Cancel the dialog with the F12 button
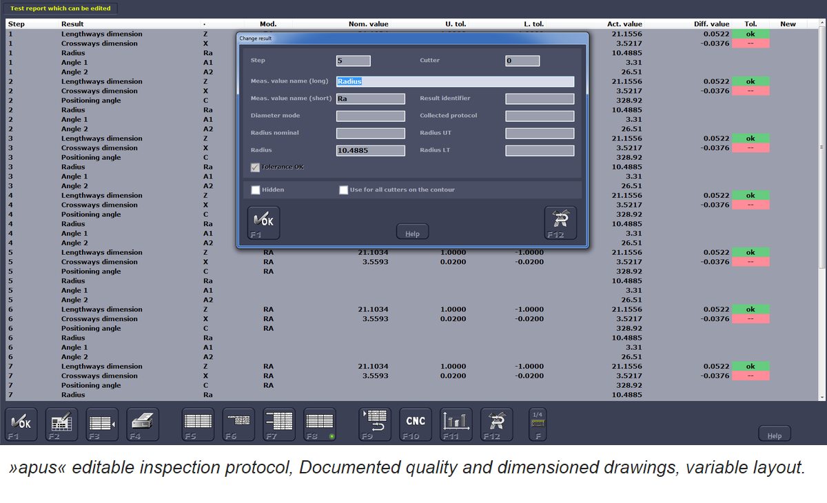 click(560, 223)
